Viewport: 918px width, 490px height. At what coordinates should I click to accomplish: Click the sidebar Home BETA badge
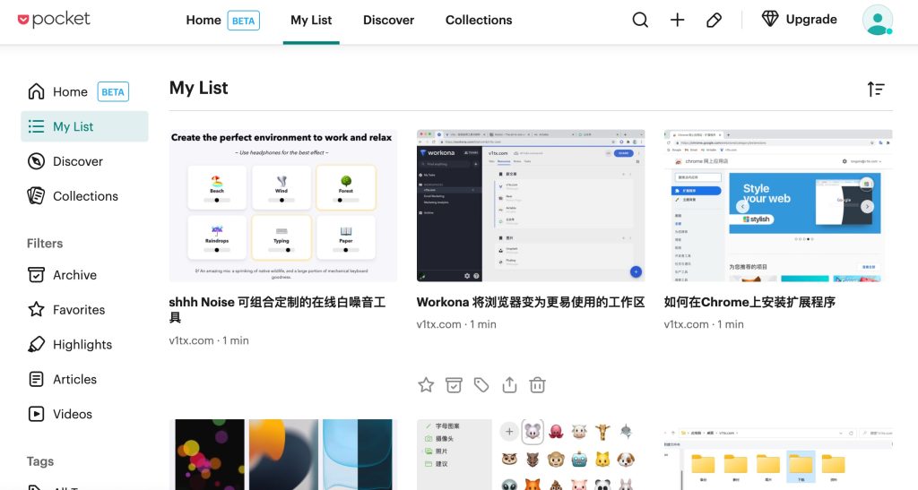[x=113, y=91]
